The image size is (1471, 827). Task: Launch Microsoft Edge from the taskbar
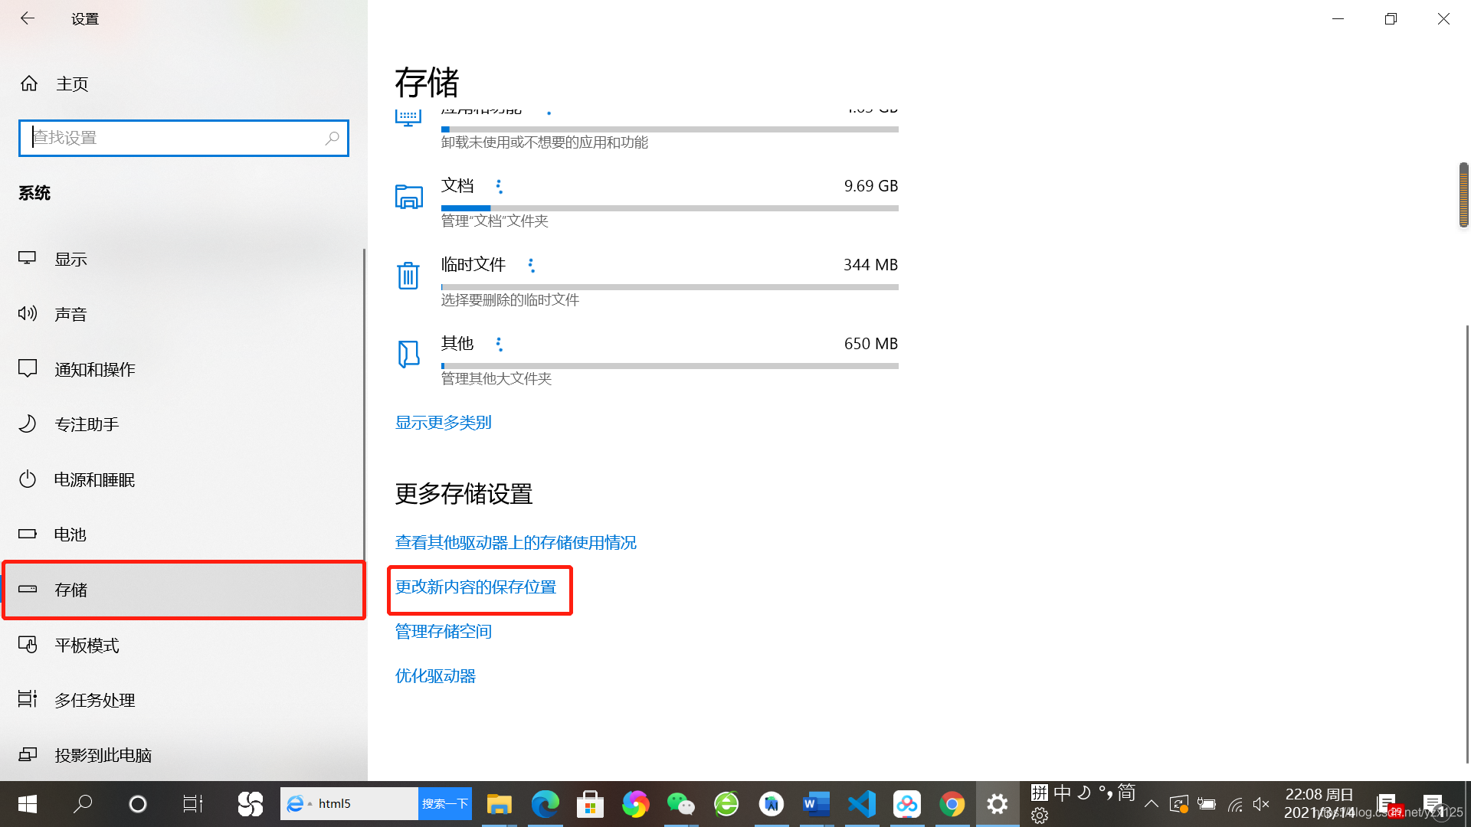point(545,804)
